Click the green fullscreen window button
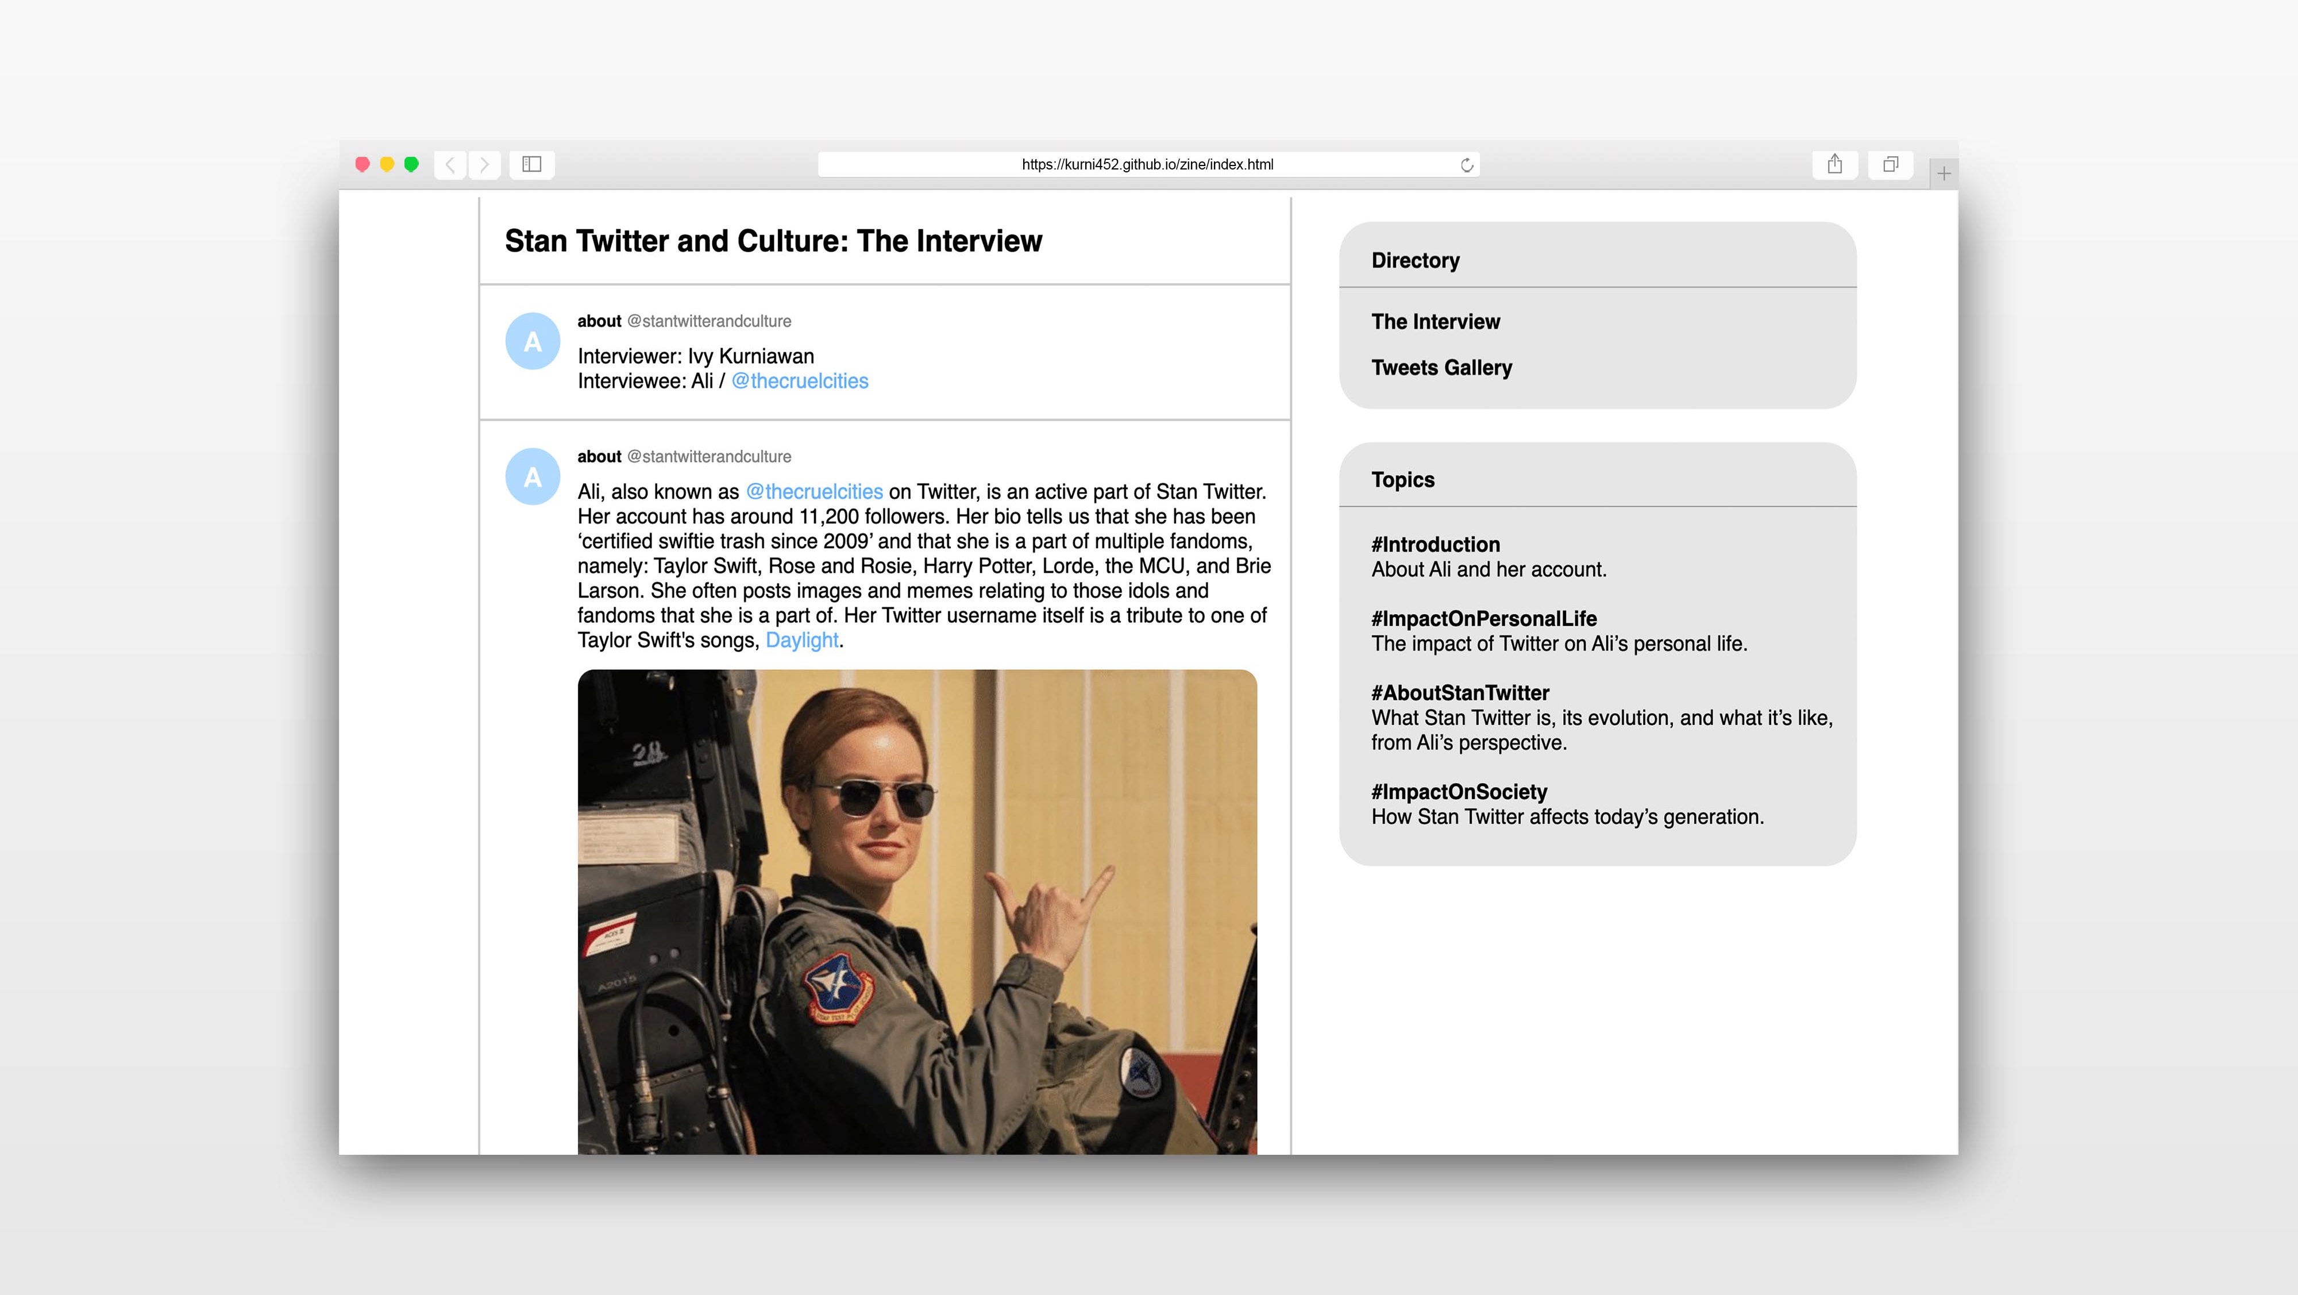The width and height of the screenshot is (2298, 1295). [411, 164]
